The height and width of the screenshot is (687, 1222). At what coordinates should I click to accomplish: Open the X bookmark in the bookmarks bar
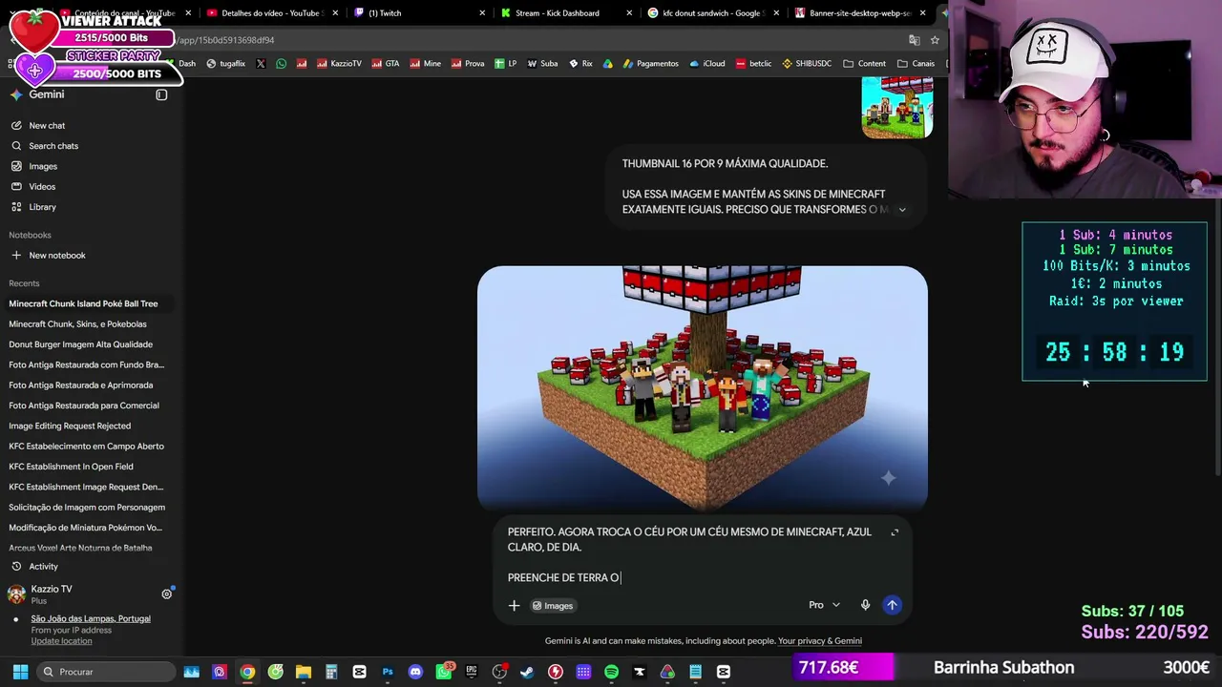261,64
